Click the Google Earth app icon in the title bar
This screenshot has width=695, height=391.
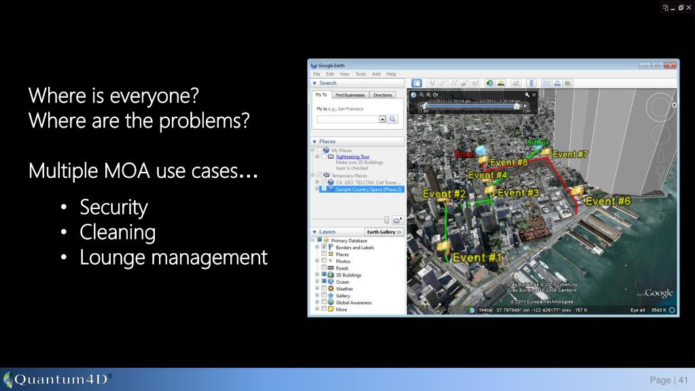coord(314,66)
